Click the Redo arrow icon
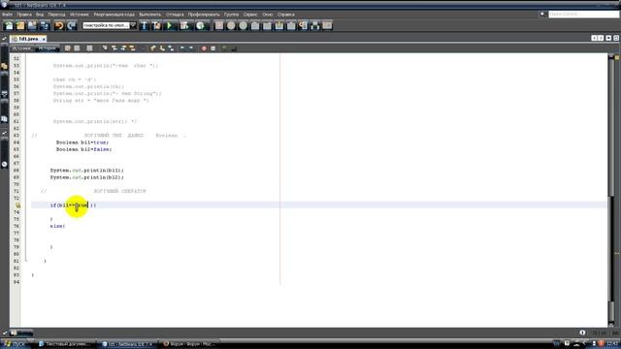Image resolution: width=621 pixels, height=349 pixels. pos(71,26)
